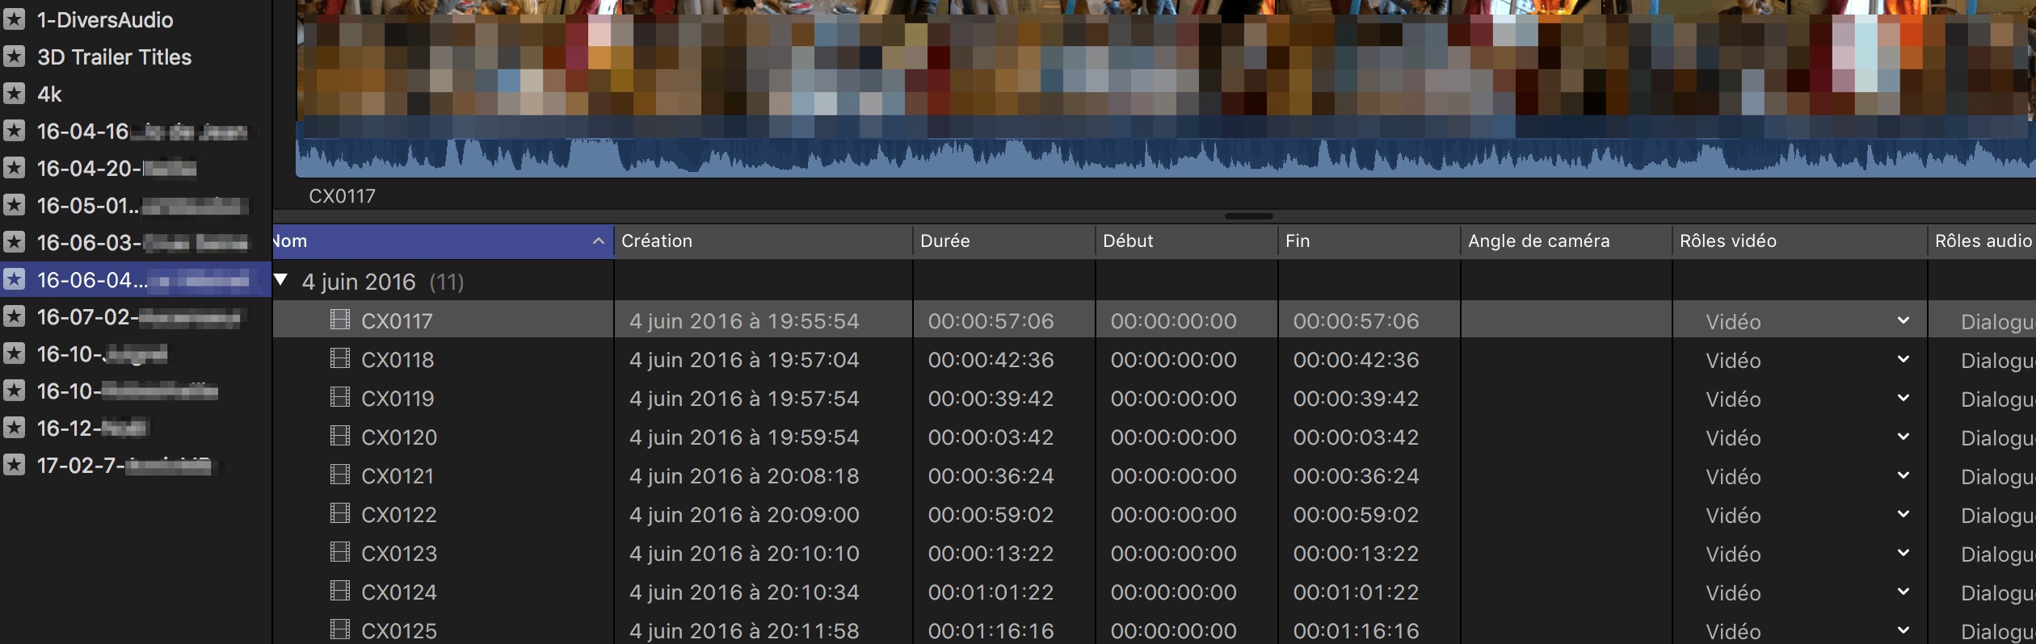This screenshot has width=2036, height=644.
Task: Select the star icon for event 16-05-01
Action: tap(14, 205)
